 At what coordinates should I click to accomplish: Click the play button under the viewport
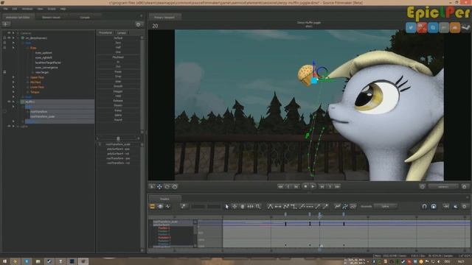(313, 186)
